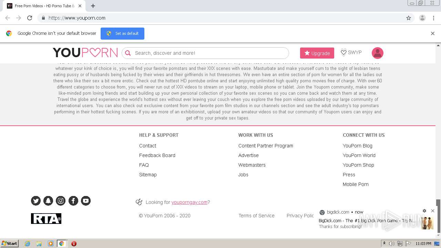
Task: Open a new browser tab
Action: tap(93, 6)
